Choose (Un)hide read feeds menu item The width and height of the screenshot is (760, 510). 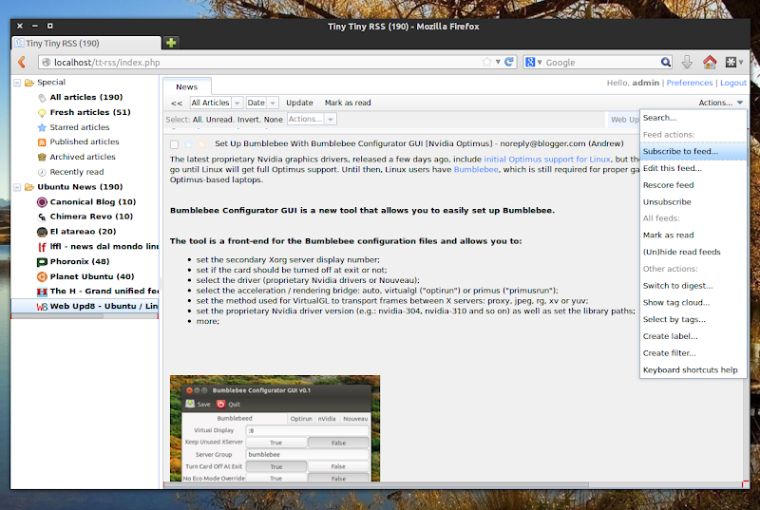tap(693, 252)
